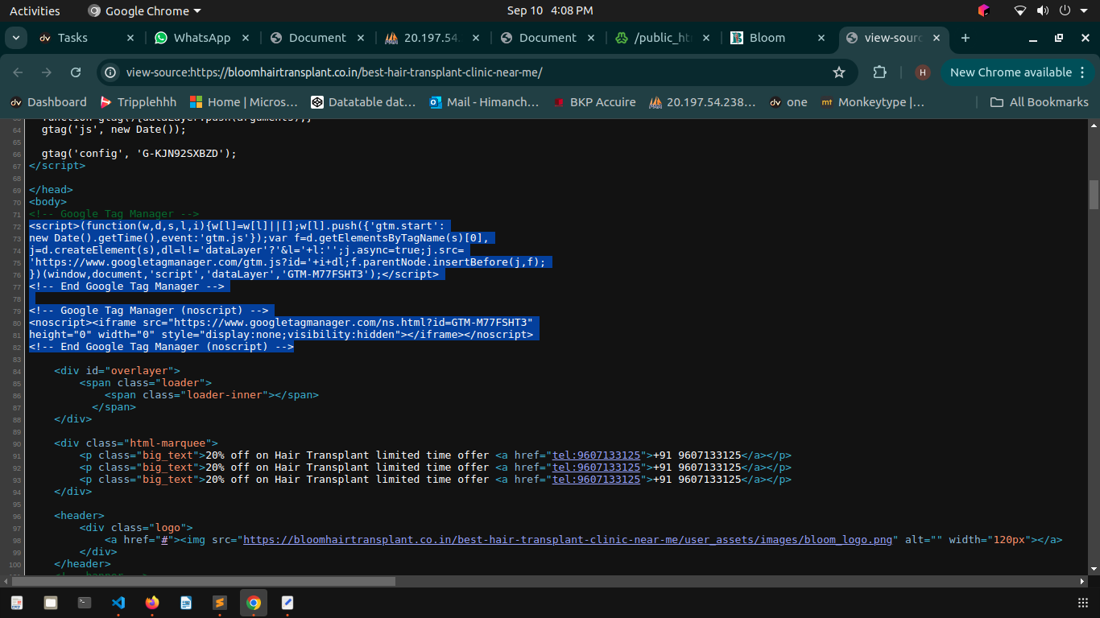1100x618 pixels.
Task: Click tel:9607133125 link on line 91
Action: point(596,455)
